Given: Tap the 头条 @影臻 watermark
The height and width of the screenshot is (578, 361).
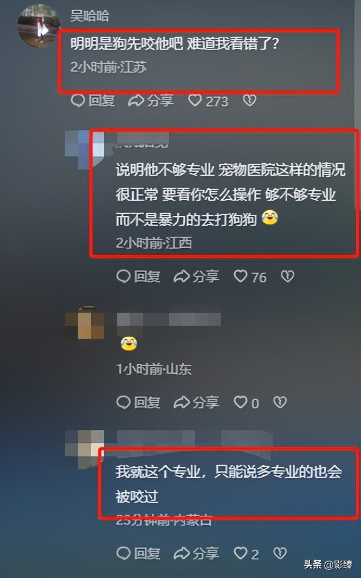Looking at the screenshot, I should pyautogui.click(x=328, y=564).
